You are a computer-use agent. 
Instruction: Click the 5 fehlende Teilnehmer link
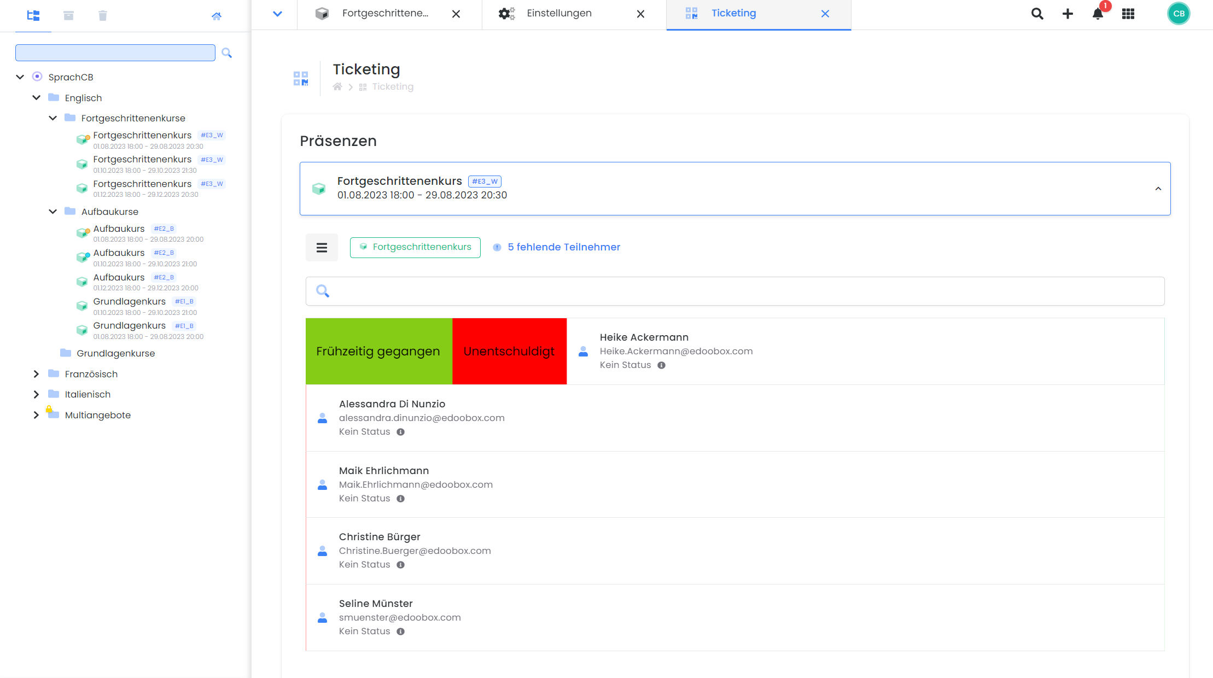point(563,247)
